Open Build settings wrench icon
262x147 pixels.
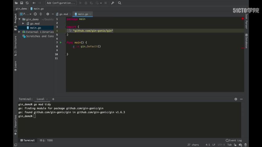113,3
